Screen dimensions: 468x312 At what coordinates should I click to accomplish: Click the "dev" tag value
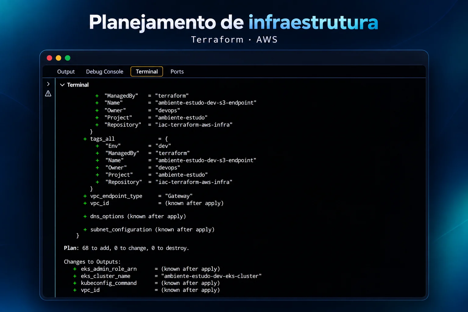tap(163, 146)
